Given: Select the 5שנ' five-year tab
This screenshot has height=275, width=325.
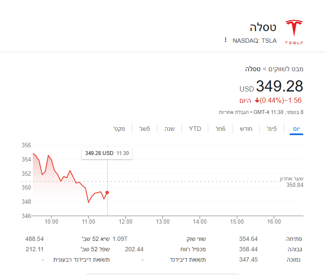Looking at the screenshot, I should pos(145,129).
